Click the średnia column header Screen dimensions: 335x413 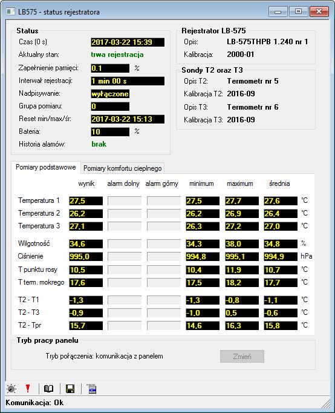[279, 183]
